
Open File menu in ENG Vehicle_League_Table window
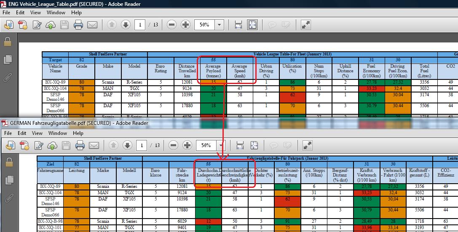pos(6,13)
